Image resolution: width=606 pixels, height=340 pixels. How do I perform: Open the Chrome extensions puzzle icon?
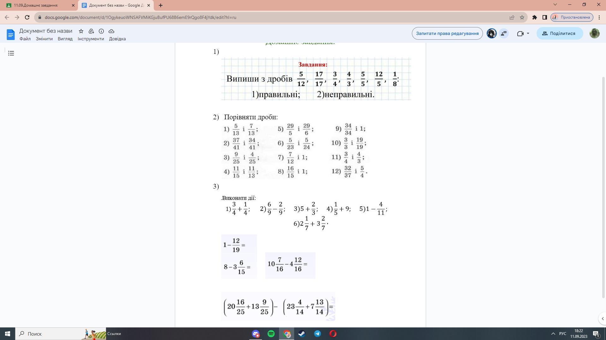[x=535, y=17]
